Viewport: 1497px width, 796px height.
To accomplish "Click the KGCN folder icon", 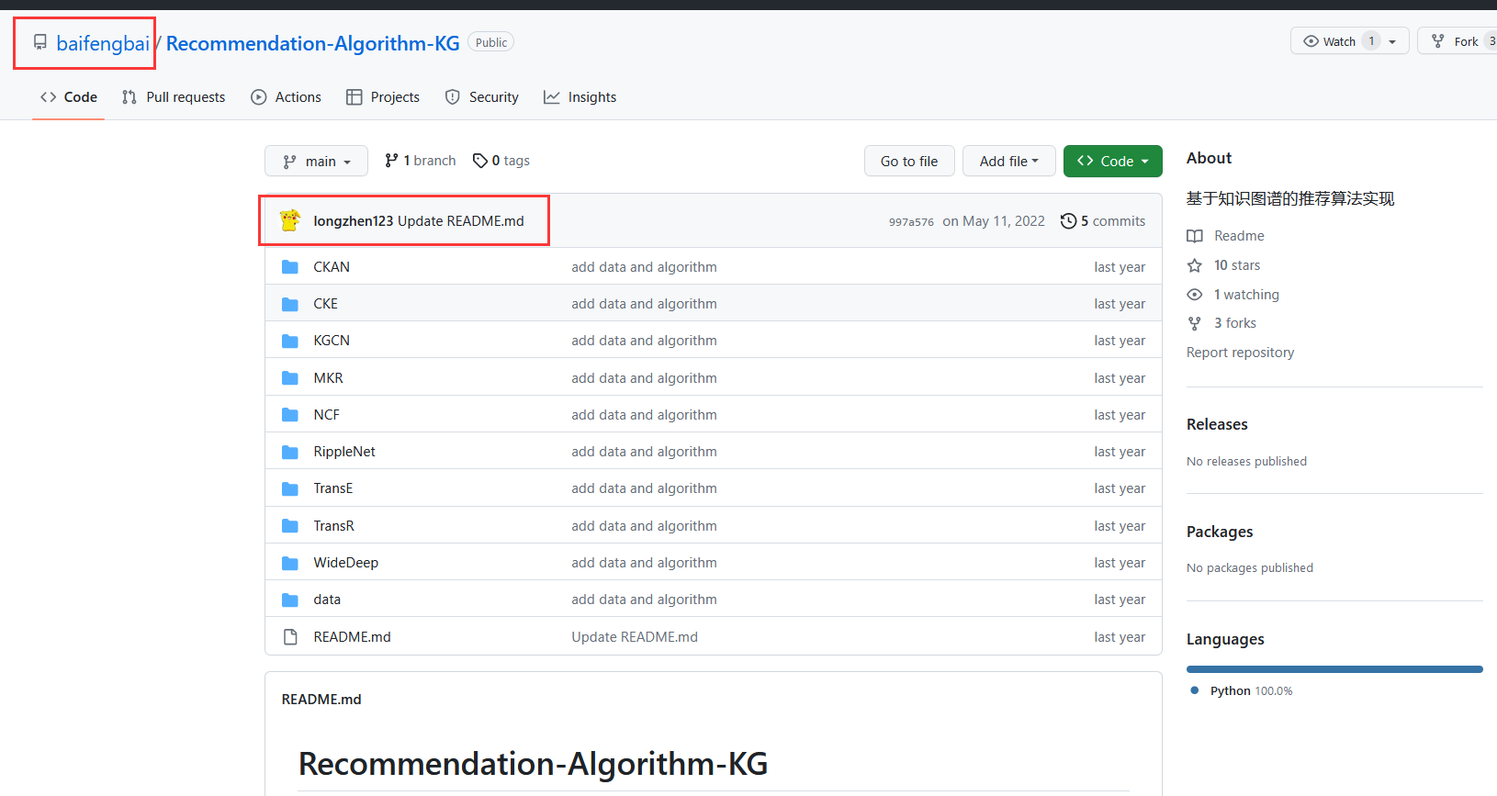I will tap(290, 341).
